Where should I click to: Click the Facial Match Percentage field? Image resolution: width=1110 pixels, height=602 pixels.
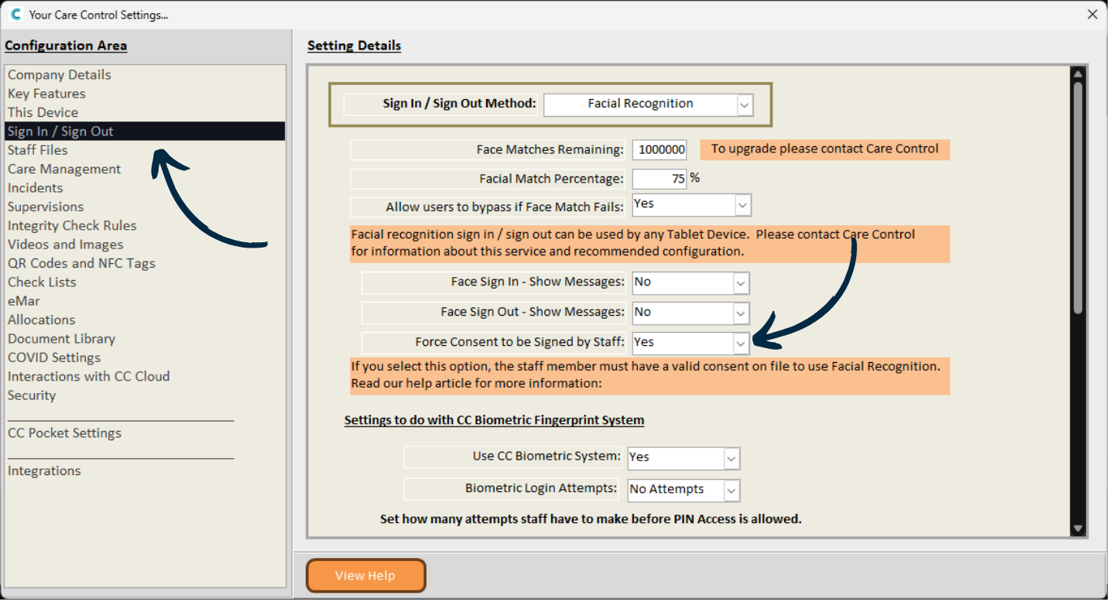point(659,180)
